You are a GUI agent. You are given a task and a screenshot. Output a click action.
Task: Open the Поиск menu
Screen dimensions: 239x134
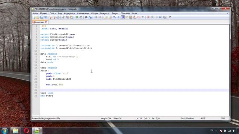pyautogui.click(x=53, y=13)
